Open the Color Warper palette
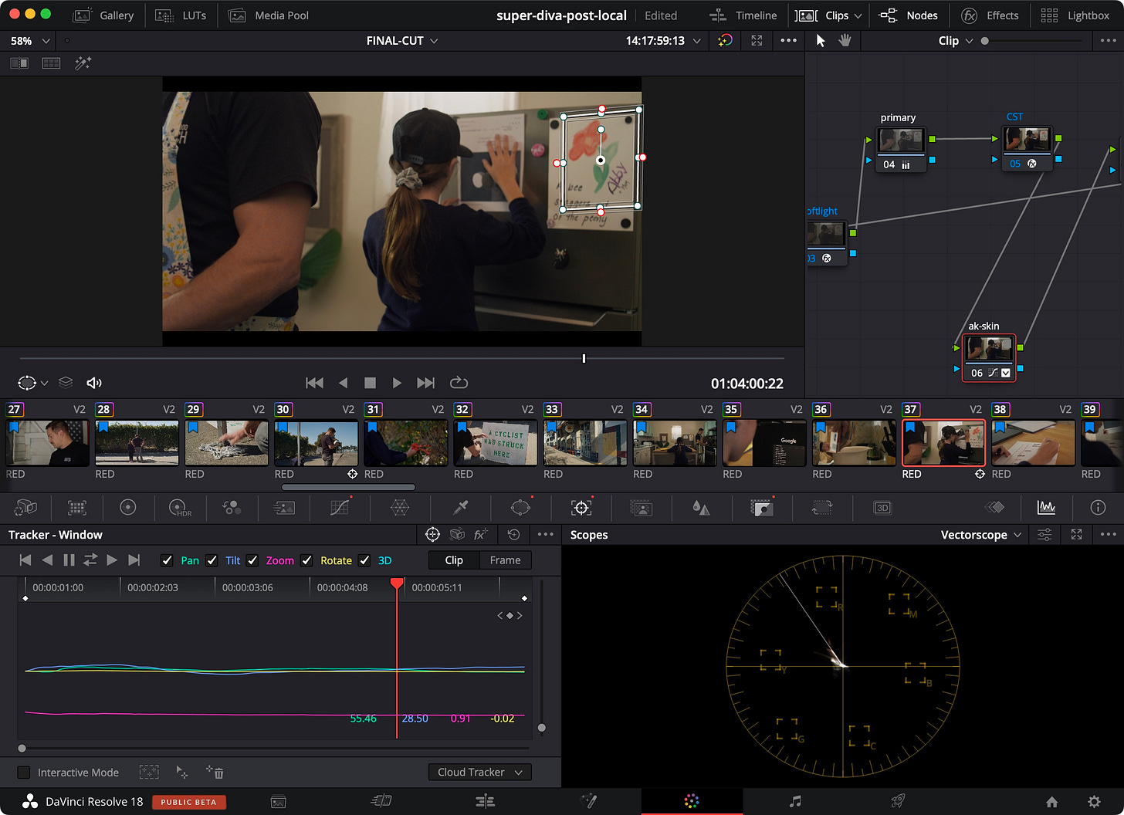The height and width of the screenshot is (815, 1124). [399, 507]
